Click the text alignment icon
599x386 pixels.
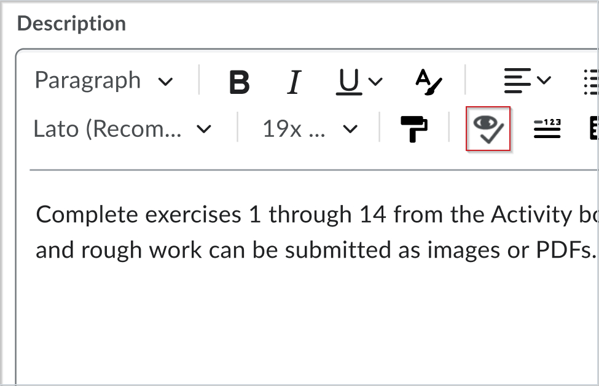[517, 81]
